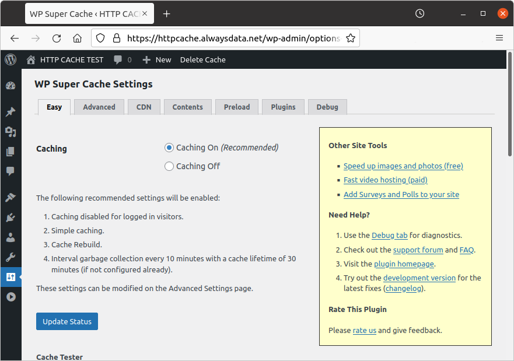Click the browser URL address field
This screenshot has height=361, width=514.
pos(233,38)
